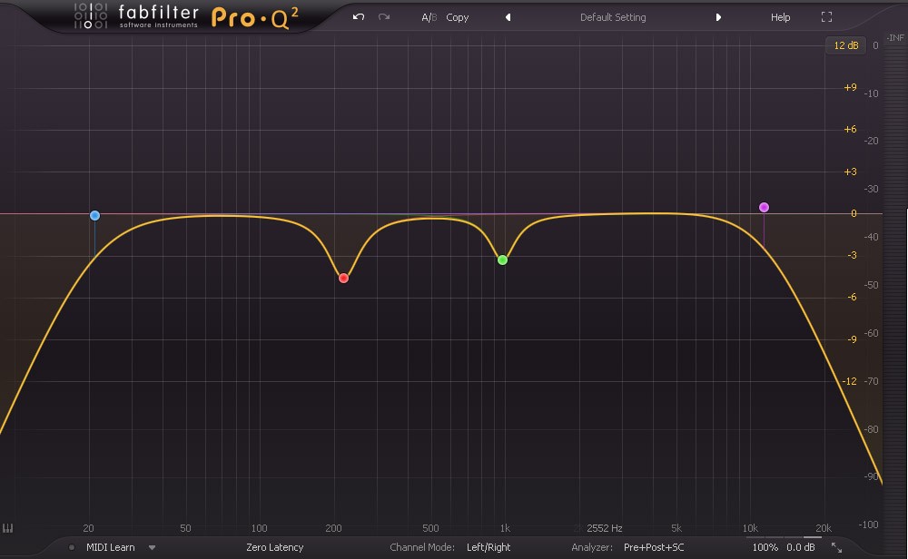
Task: Click the "50" frequency axis label
Action: pyautogui.click(x=185, y=528)
